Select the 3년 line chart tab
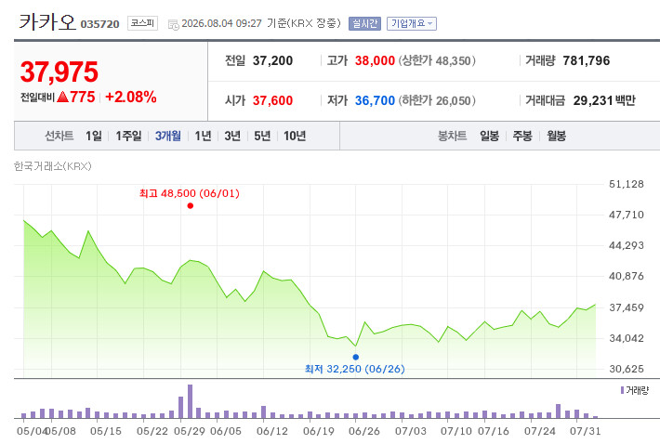The height and width of the screenshot is (444, 660). pos(232,136)
